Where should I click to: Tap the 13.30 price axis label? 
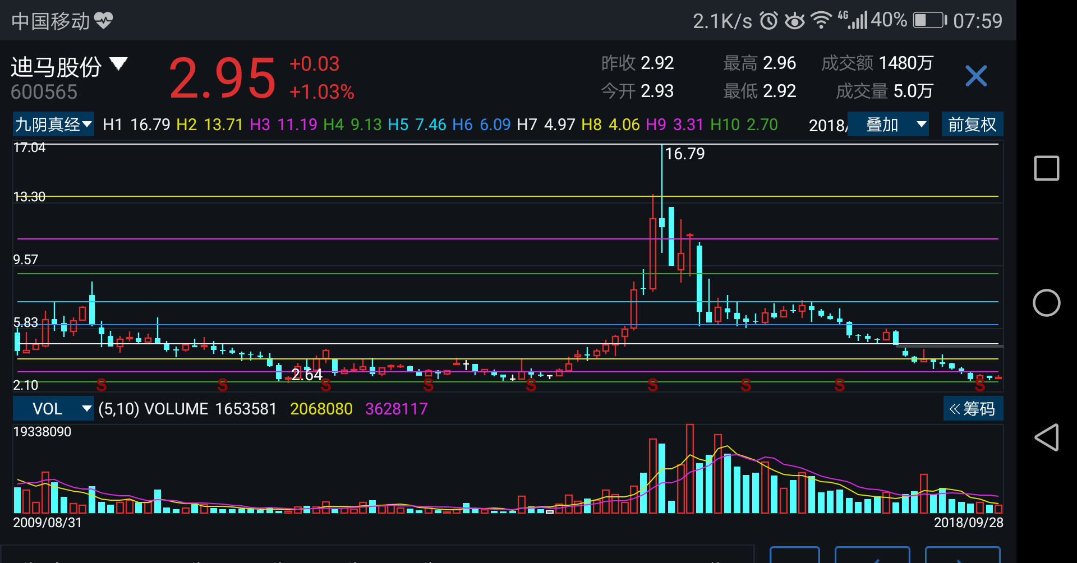pyautogui.click(x=29, y=197)
